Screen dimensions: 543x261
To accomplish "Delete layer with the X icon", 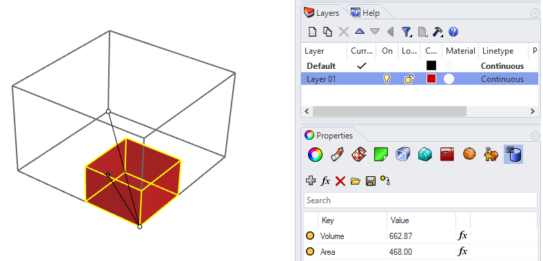I will [x=344, y=32].
